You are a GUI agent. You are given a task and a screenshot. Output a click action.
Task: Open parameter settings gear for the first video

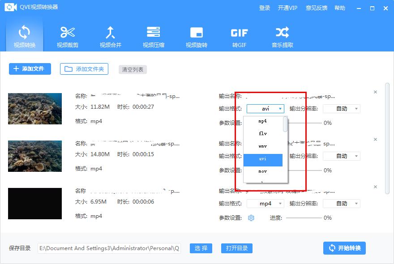coord(251,123)
